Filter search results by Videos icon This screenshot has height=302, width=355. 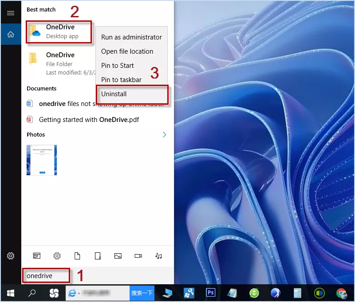[x=138, y=256]
